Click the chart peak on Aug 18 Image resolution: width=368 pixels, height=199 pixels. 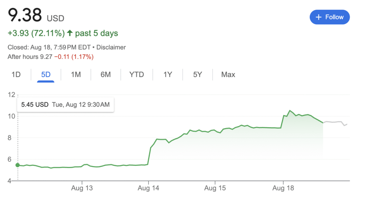pos(290,110)
